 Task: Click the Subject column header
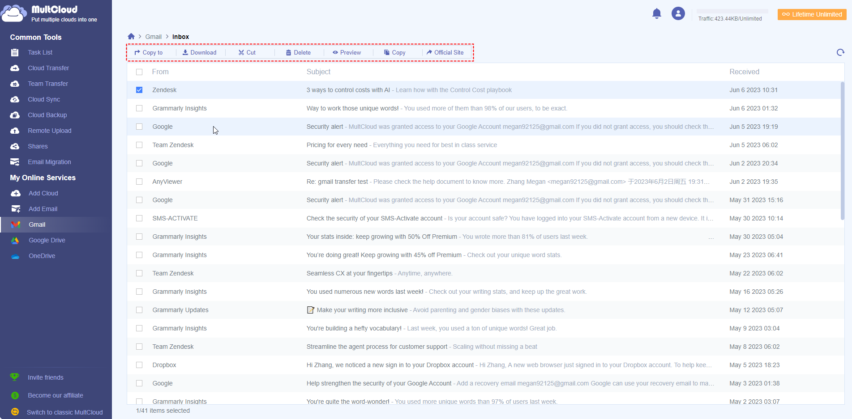point(318,72)
